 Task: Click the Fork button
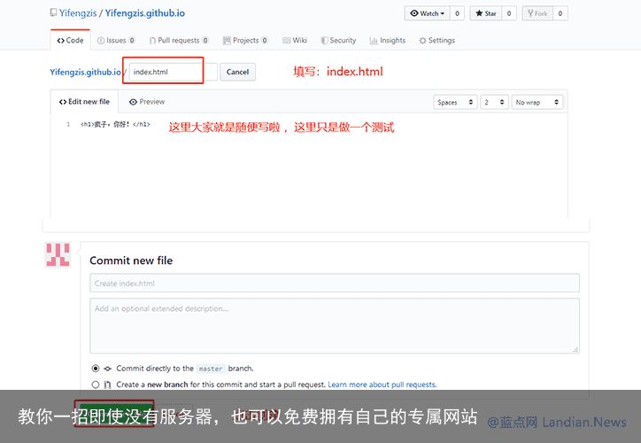point(537,13)
